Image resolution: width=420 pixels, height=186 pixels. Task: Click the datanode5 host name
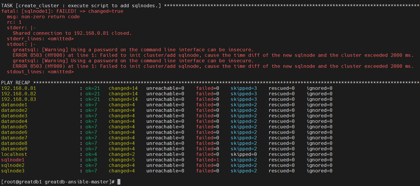[x=14, y=127]
